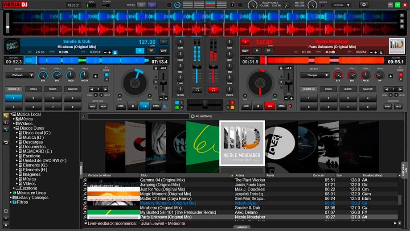Trigger left deck hot cue pad 1
Image resolution: width=410 pixels, height=231 pixels.
pos(14,98)
